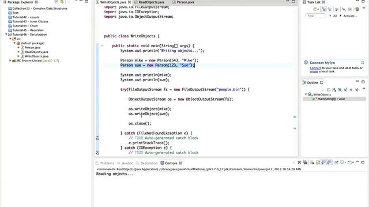Toggle Scheduled view in Task List toolbar

point(330,9)
